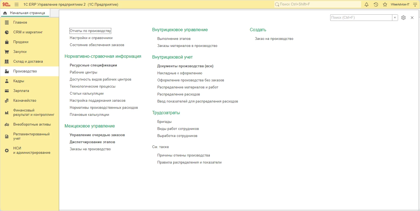This screenshot has height=211, width=420.
Task: Open the 1C application logo menu
Action: pos(7,4)
